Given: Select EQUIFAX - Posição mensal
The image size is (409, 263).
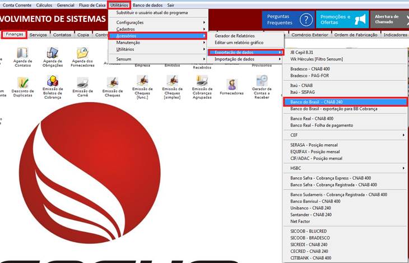Looking at the screenshot, I should [346, 152].
